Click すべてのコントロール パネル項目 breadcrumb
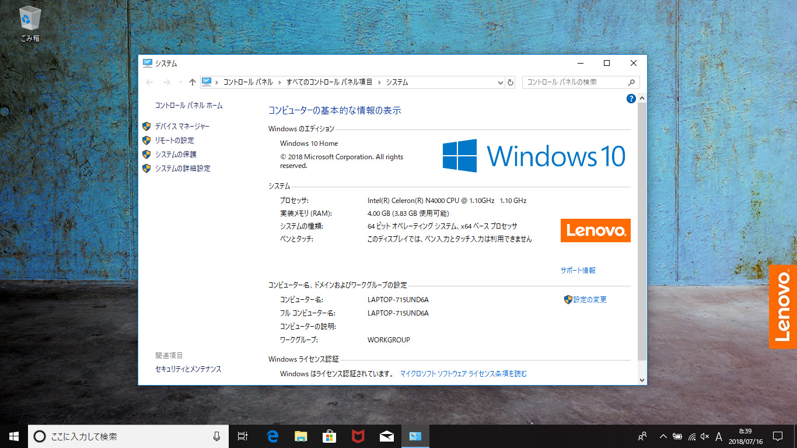Image resolution: width=797 pixels, height=448 pixels. click(329, 82)
